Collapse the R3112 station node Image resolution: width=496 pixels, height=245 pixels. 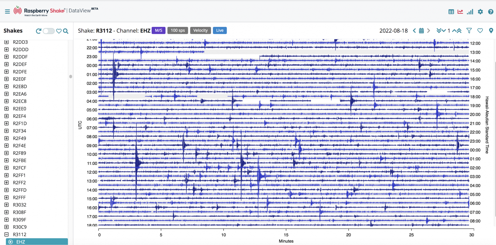[7, 234]
